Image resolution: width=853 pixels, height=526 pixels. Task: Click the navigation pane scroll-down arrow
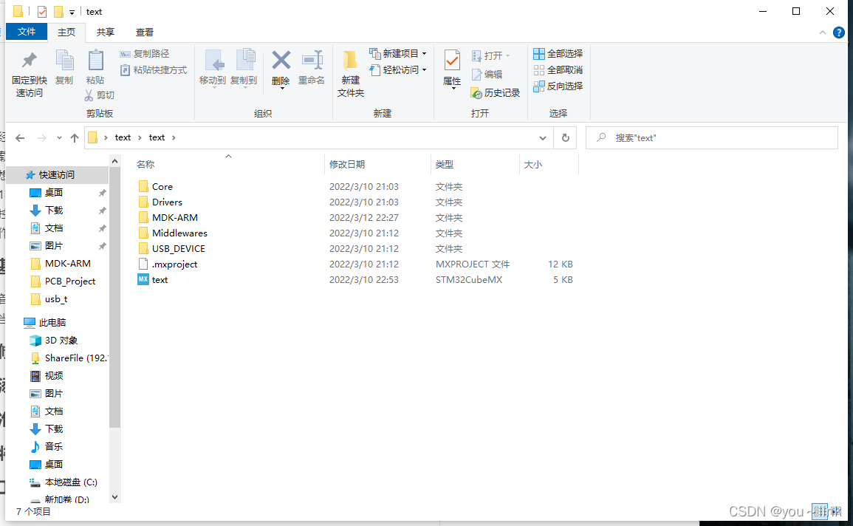[114, 496]
